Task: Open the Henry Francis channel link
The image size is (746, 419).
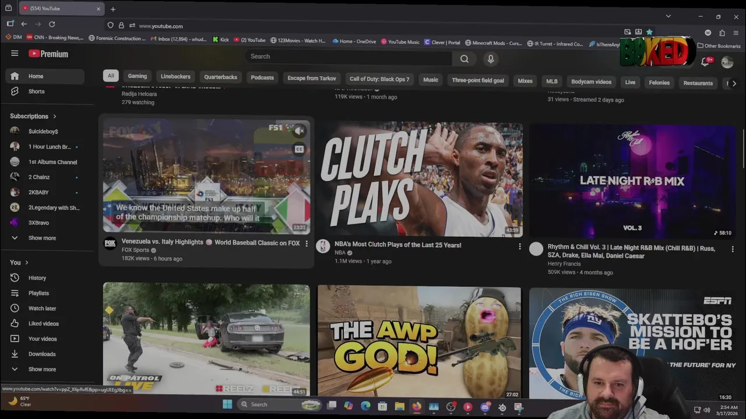Action: coord(564,264)
